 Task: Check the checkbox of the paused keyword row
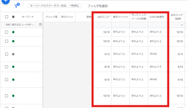pyautogui.click(x=6, y=54)
